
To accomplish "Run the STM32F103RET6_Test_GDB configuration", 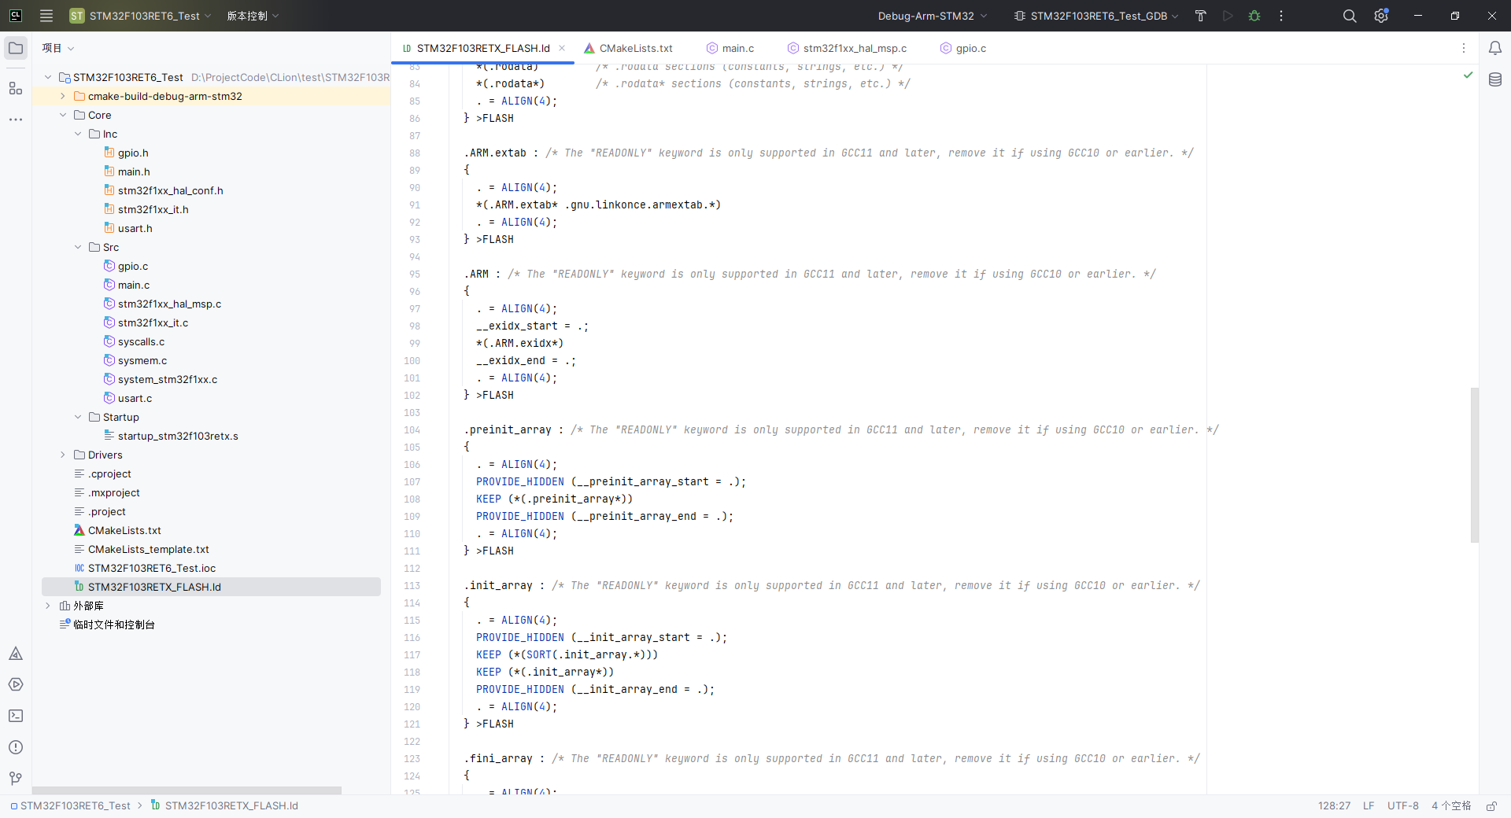I will point(1228,16).
